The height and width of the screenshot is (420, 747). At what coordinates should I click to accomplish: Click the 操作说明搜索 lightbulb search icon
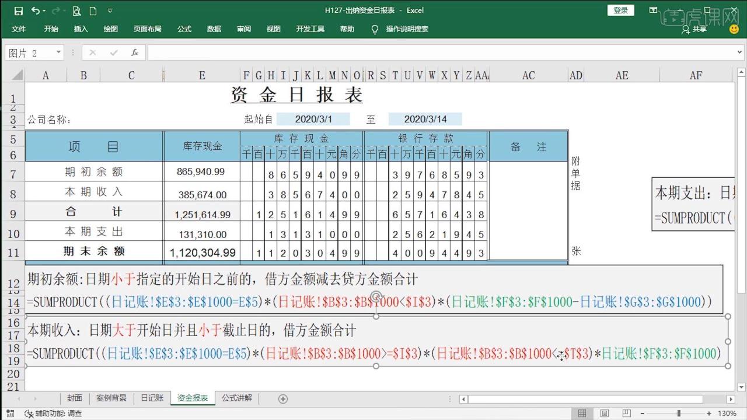point(374,29)
